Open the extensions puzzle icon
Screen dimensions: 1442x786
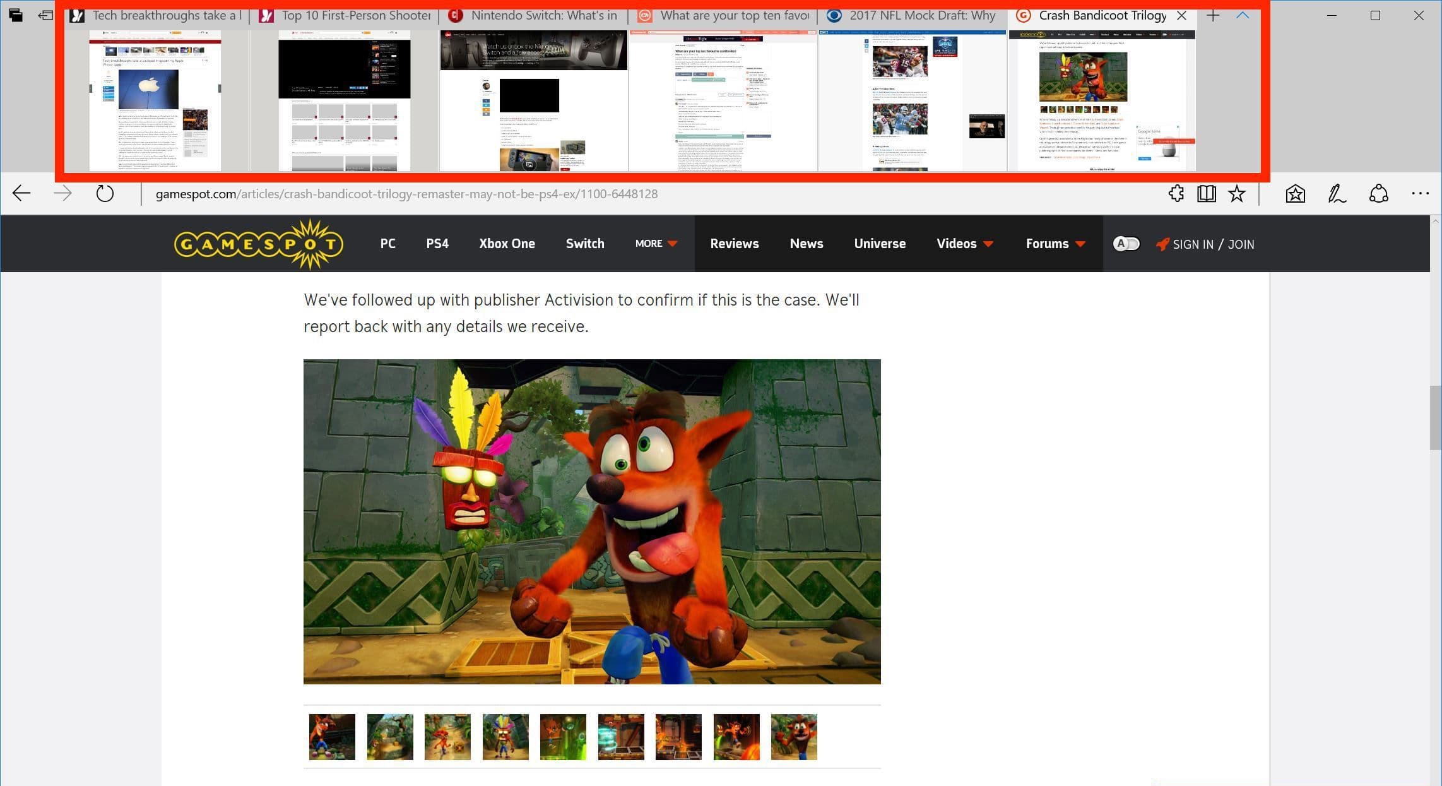point(1176,194)
